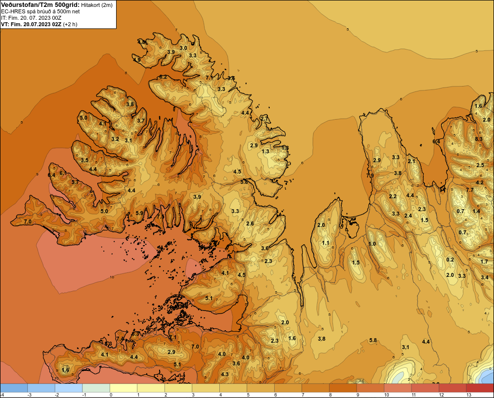Click the legend swatch between 4 and 5
494x398 pixels.
point(233,388)
